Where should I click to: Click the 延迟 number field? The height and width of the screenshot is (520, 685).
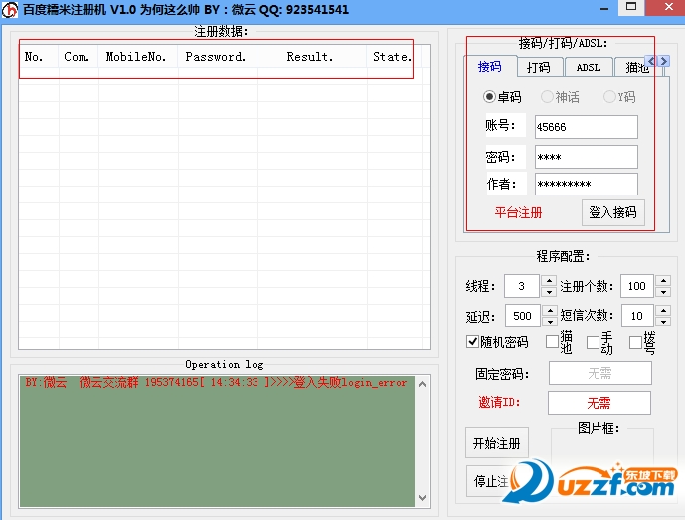pos(523,316)
